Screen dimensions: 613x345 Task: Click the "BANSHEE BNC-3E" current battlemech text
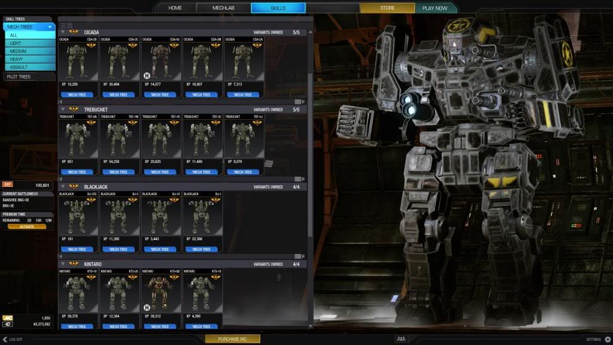pyautogui.click(x=16, y=200)
